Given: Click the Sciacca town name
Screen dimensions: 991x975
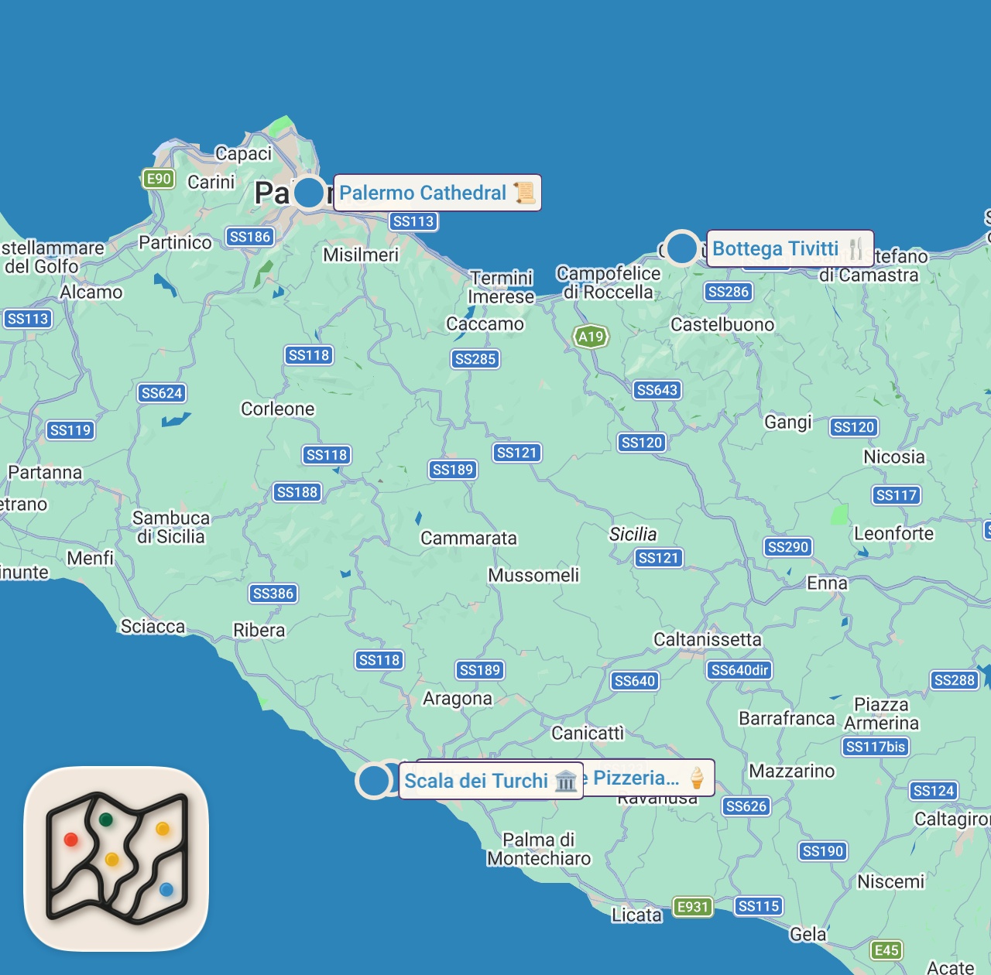Looking at the screenshot, I should pyautogui.click(x=153, y=626).
